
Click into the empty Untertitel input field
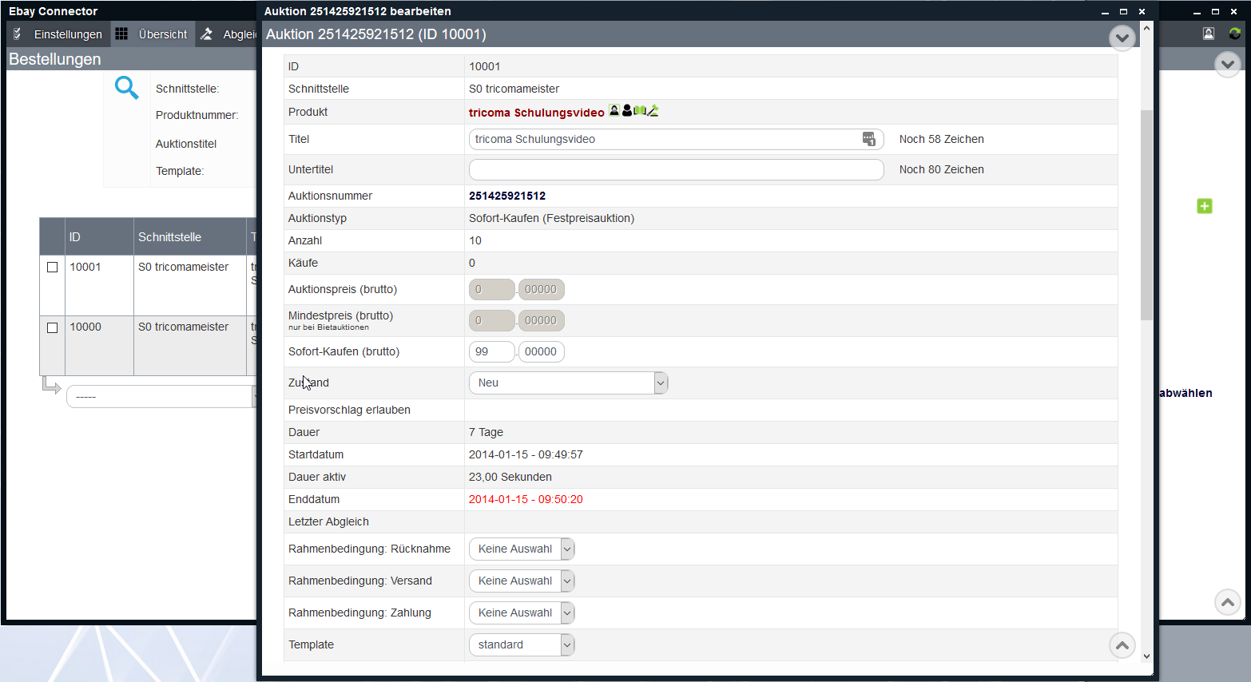(x=676, y=169)
